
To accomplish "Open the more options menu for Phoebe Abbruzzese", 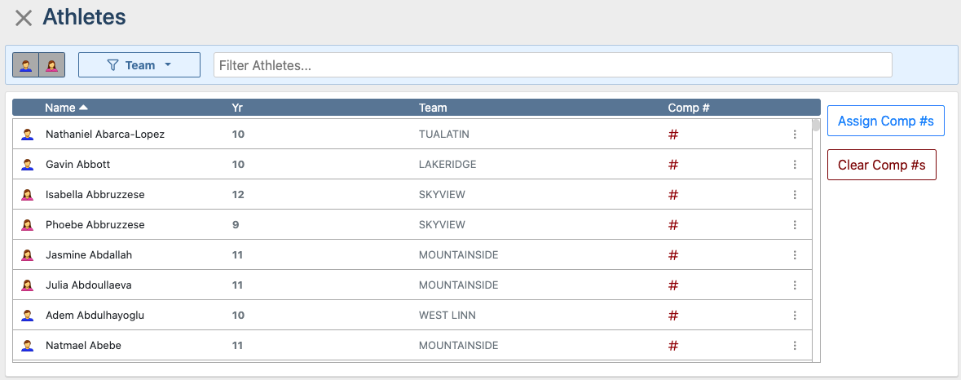I will (795, 225).
